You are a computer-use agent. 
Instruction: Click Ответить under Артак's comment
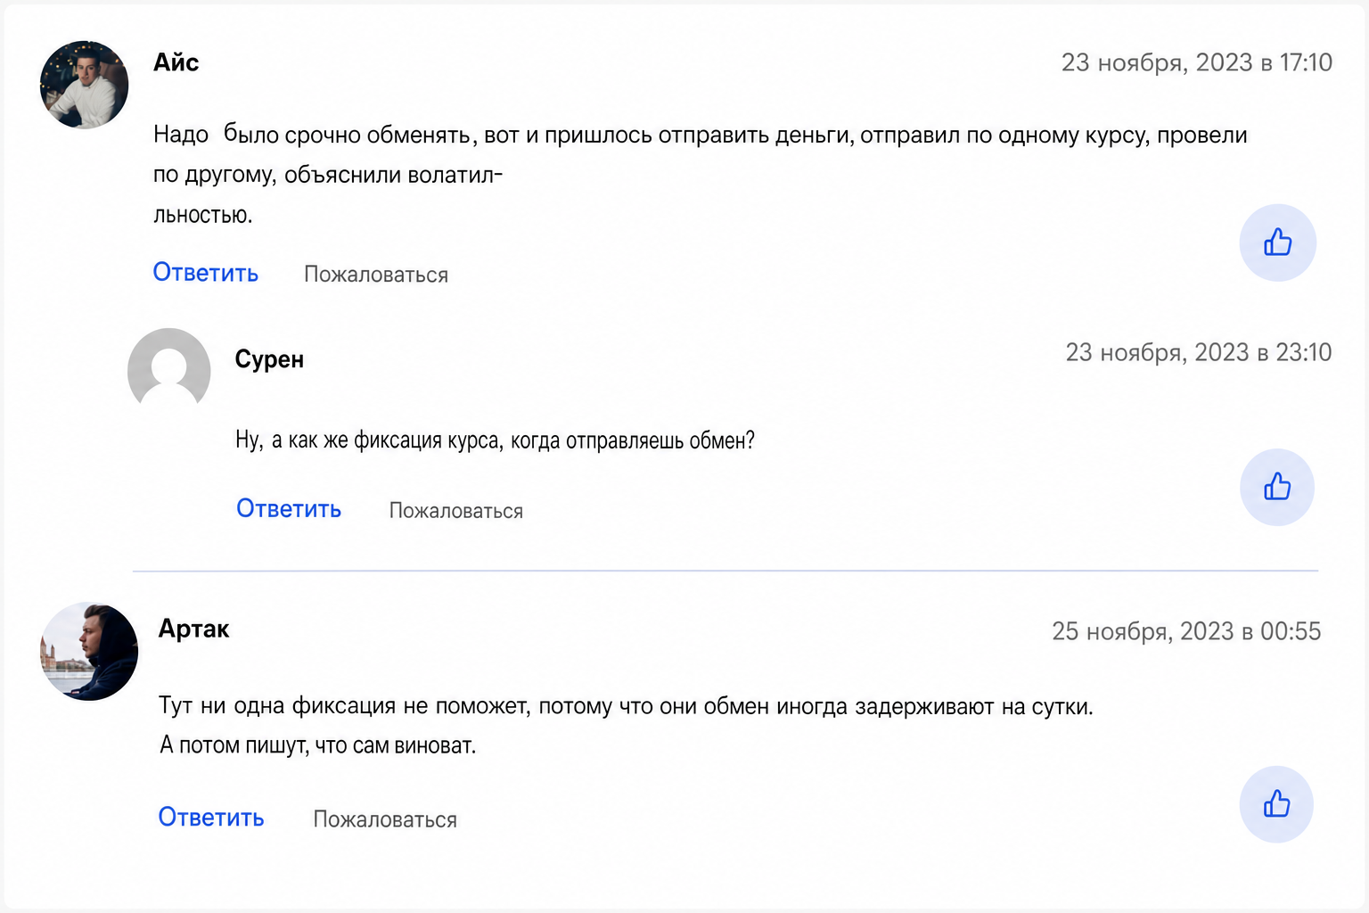point(211,818)
